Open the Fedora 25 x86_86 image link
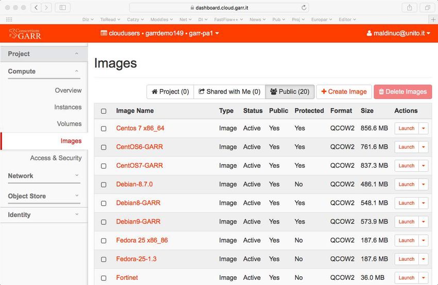438x285 pixels. (x=142, y=240)
